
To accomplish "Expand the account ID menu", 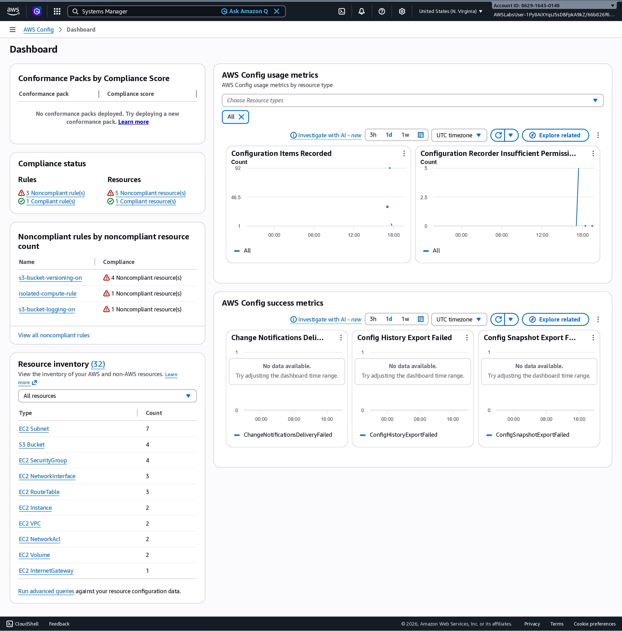I will pos(554,5).
